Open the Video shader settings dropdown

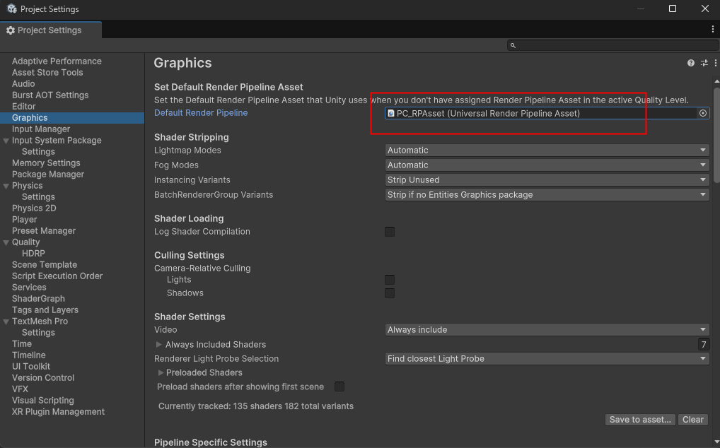point(547,330)
